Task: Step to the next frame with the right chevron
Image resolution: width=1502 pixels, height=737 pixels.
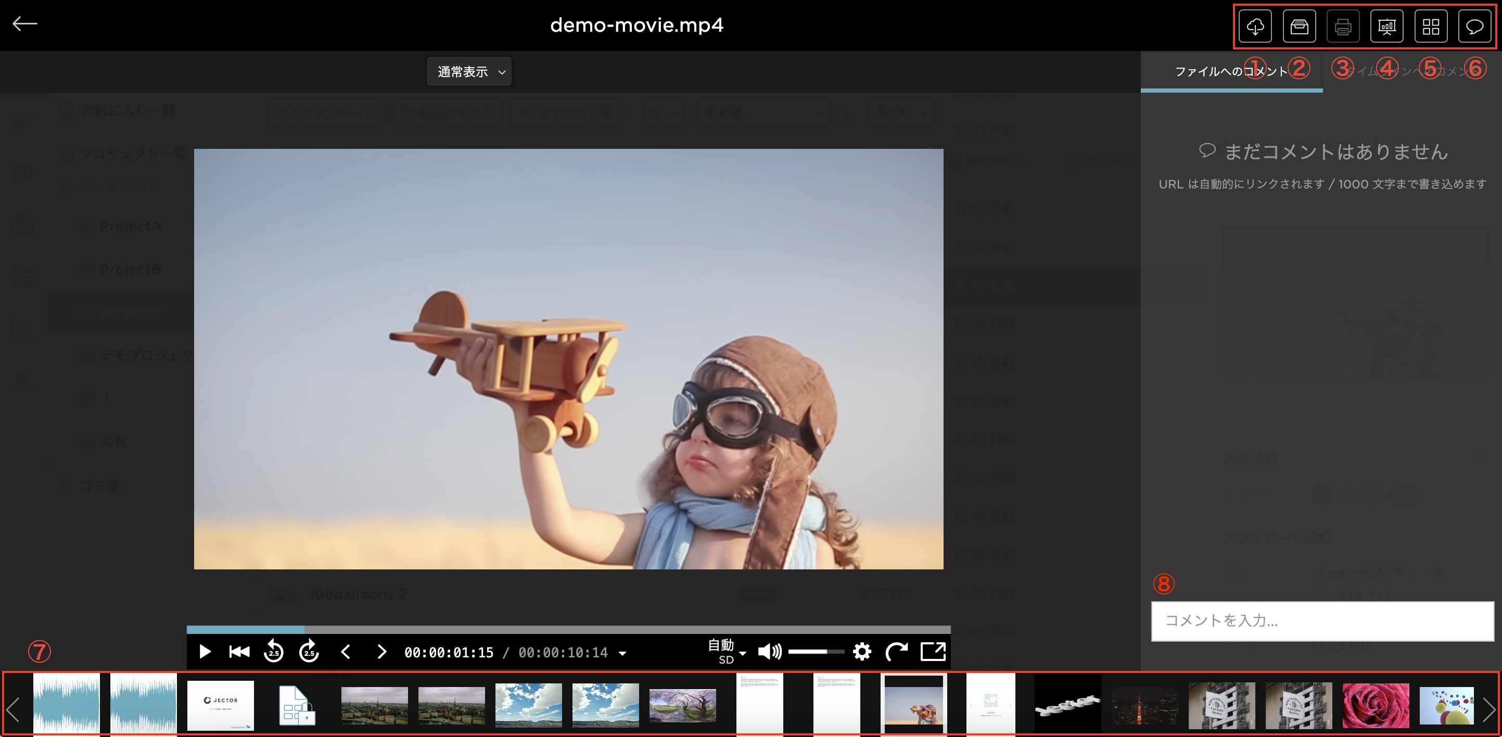Action: pyautogui.click(x=381, y=651)
